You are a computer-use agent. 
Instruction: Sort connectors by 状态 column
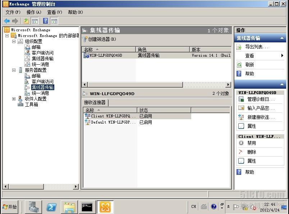coord(164,110)
